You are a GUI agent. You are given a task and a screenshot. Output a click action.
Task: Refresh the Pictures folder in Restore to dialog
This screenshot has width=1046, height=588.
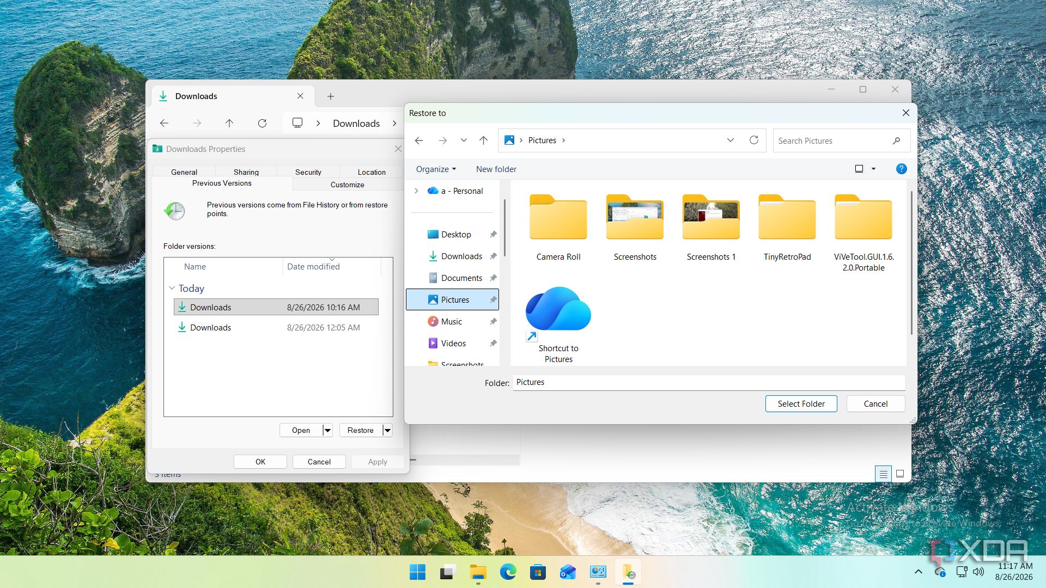click(754, 140)
